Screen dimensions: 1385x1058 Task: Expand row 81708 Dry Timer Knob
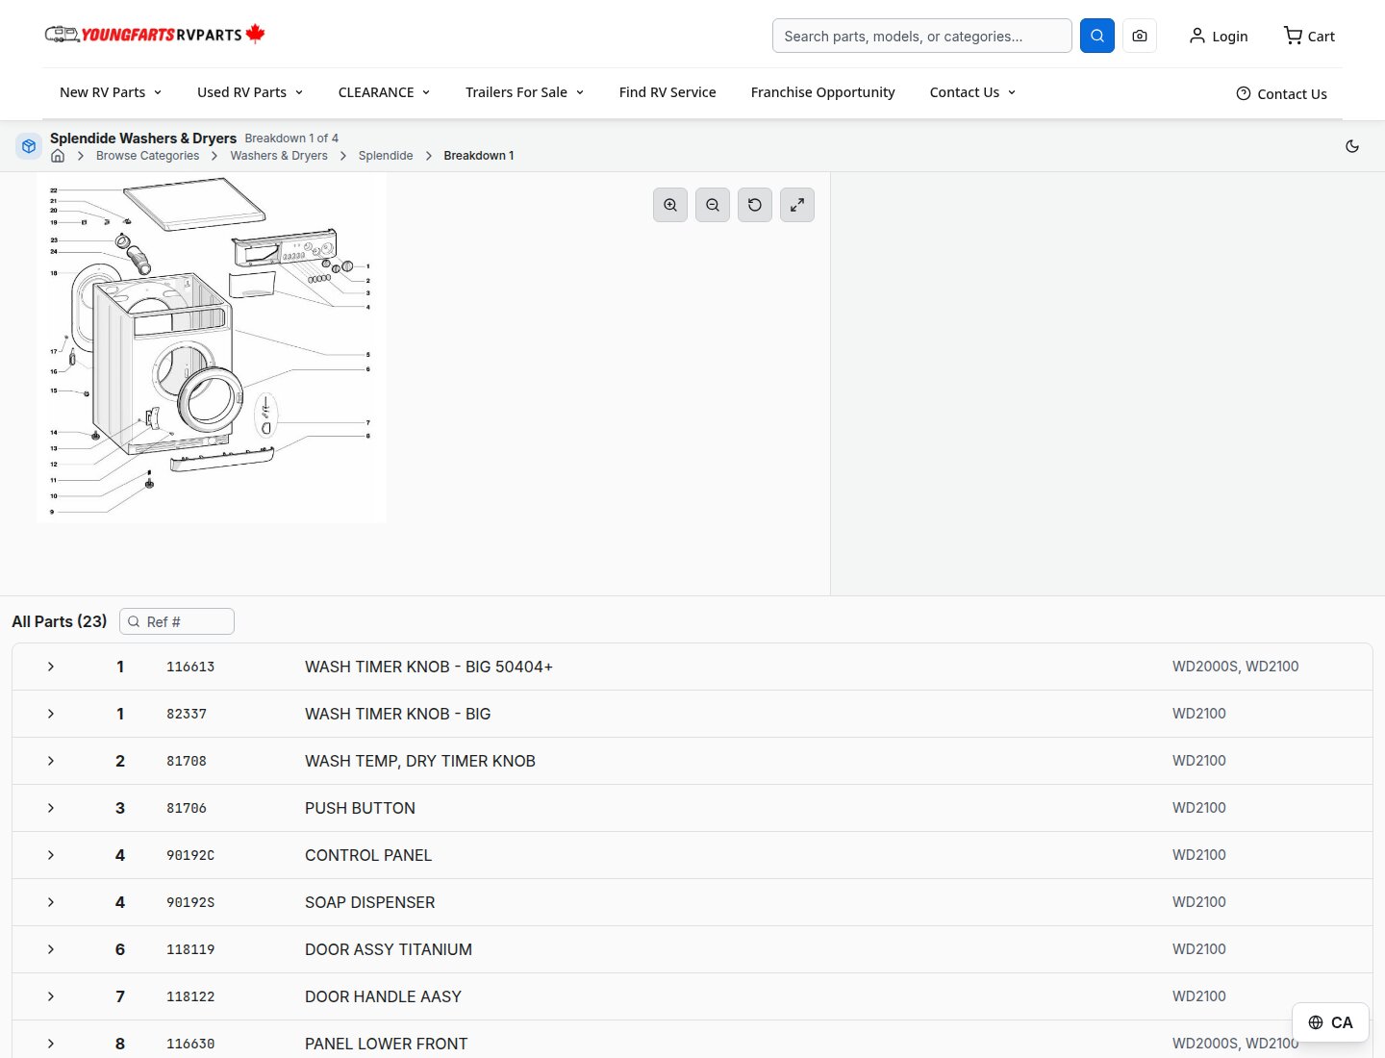click(x=51, y=761)
